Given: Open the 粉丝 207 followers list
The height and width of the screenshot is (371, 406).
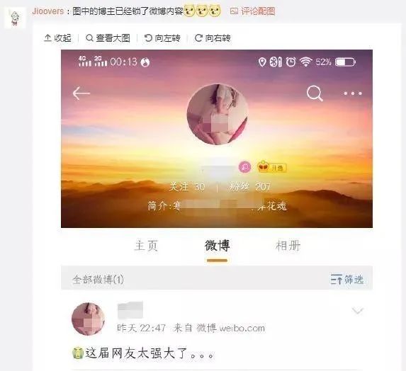Looking at the screenshot, I should click(249, 186).
